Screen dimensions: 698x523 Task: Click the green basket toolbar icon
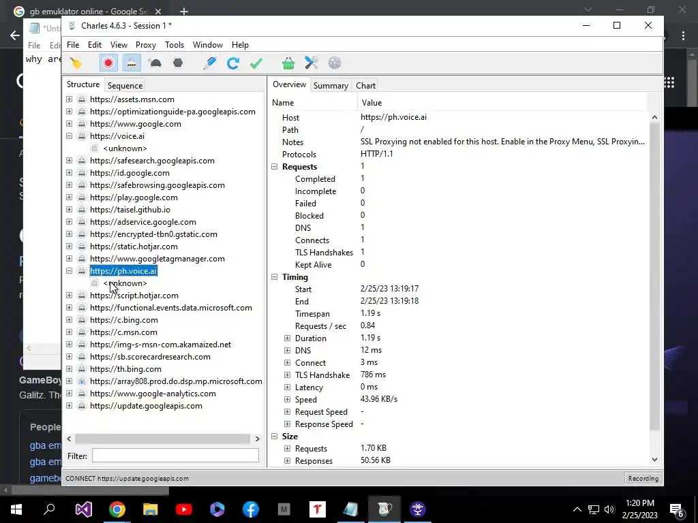(x=288, y=63)
